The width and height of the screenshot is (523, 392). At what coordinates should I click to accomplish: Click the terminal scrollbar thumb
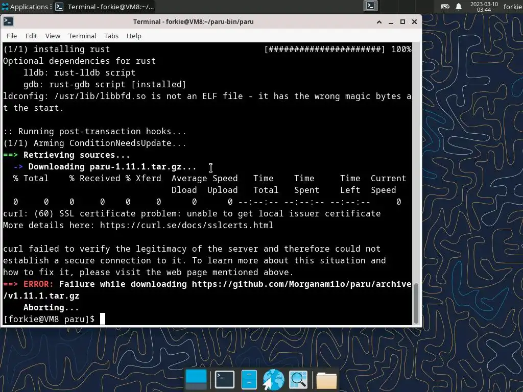click(416, 303)
